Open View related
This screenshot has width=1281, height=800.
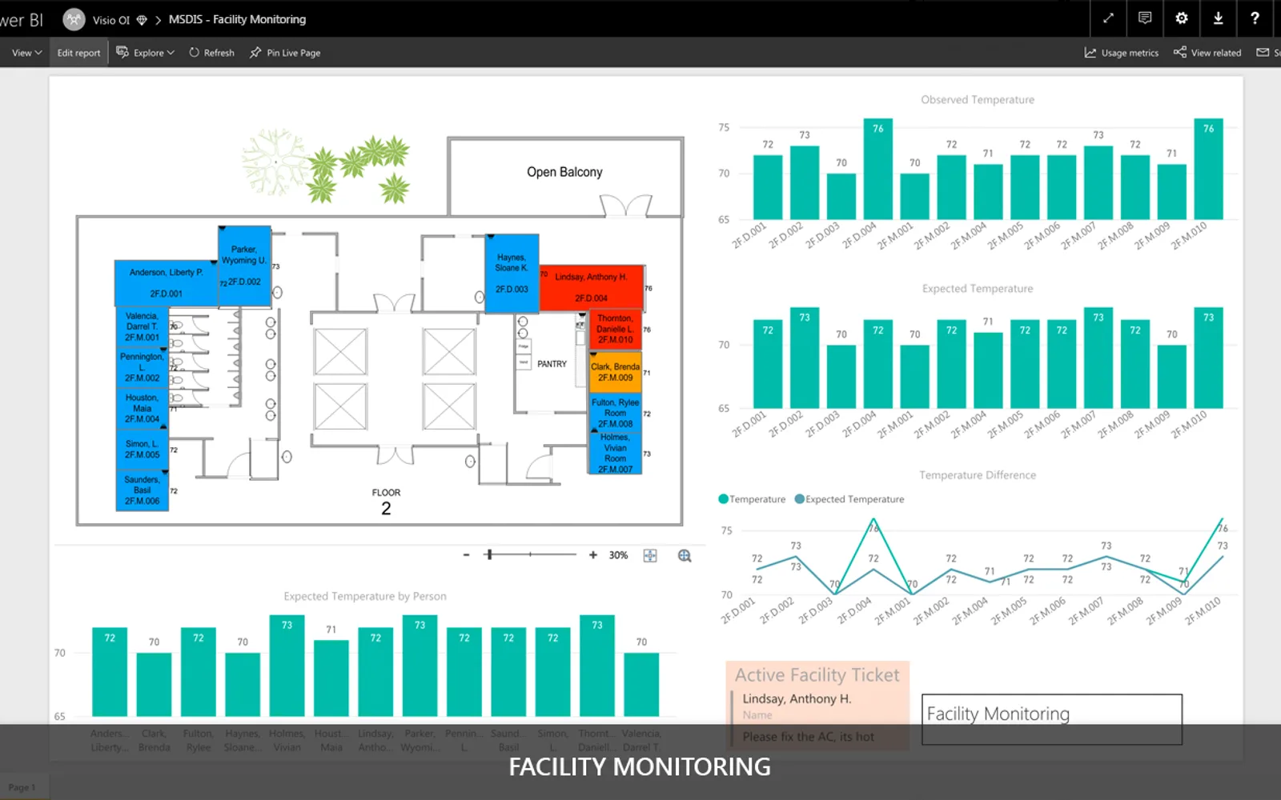pos(1207,53)
